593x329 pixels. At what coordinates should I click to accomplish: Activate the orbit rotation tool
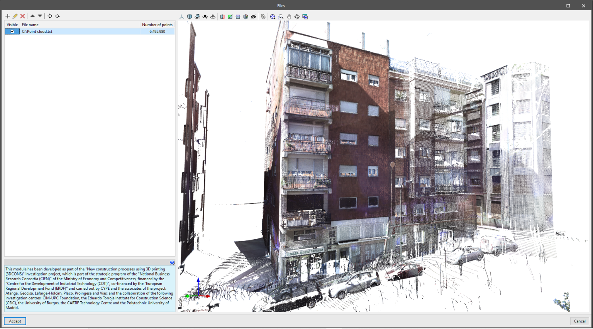197,17
